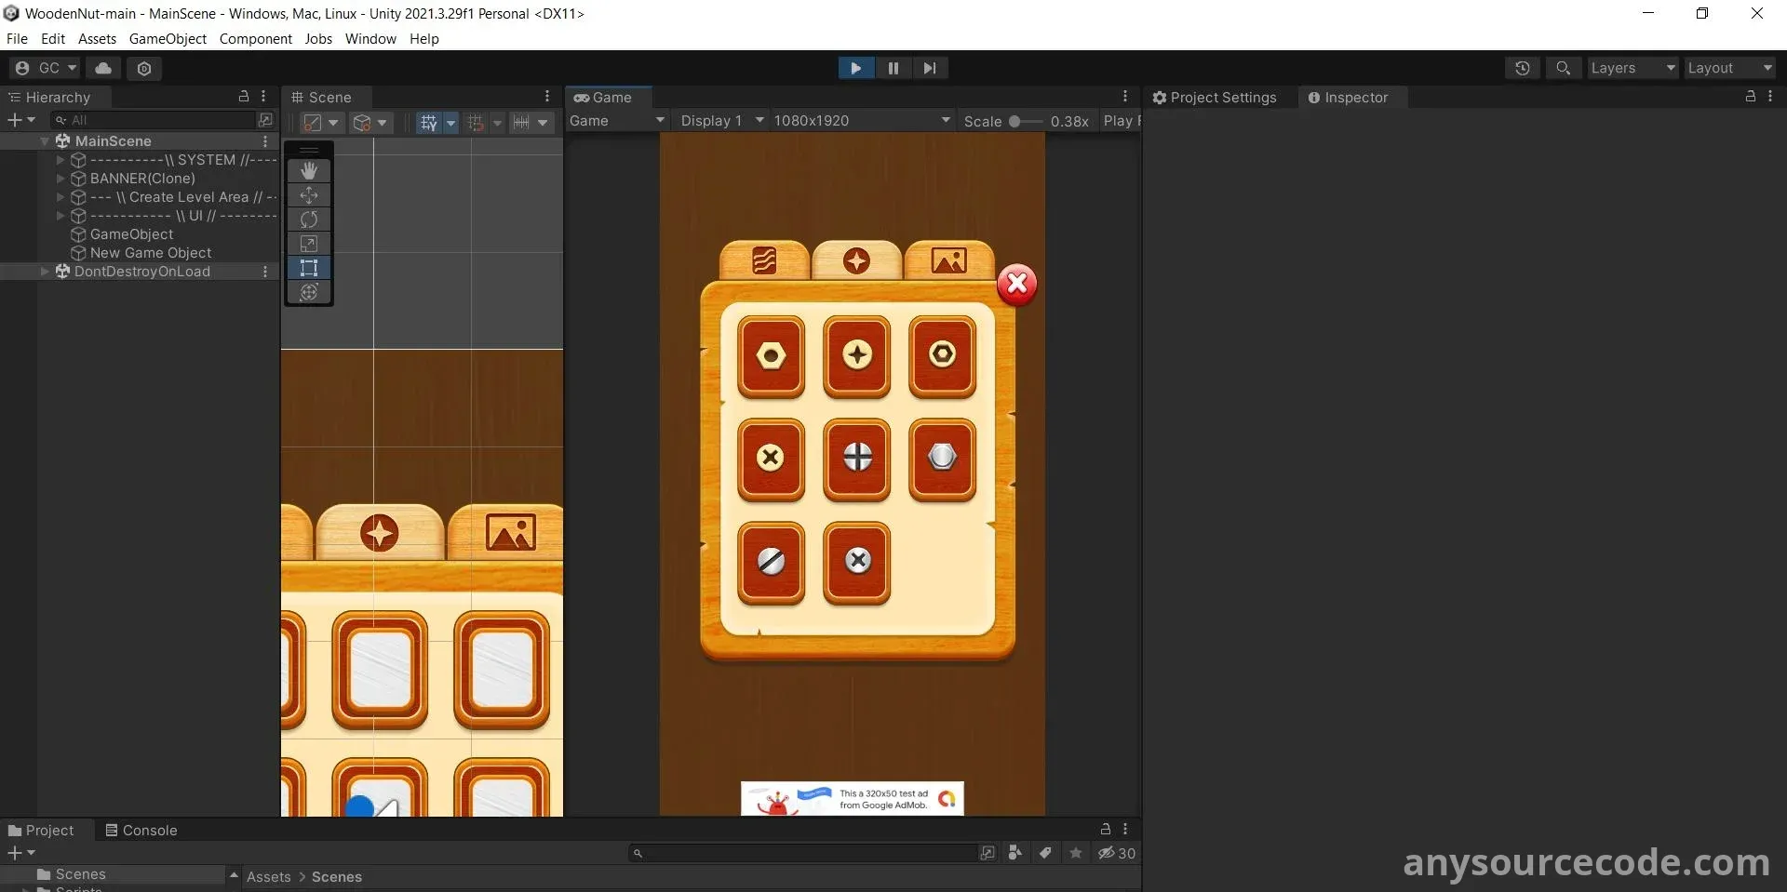Viewport: 1787px width, 892px height.
Task: Expand the DontDestroyOnLoad scene
Action: tap(45, 272)
